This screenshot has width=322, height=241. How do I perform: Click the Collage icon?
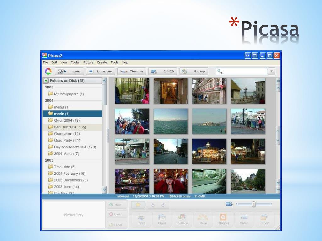[183, 219]
